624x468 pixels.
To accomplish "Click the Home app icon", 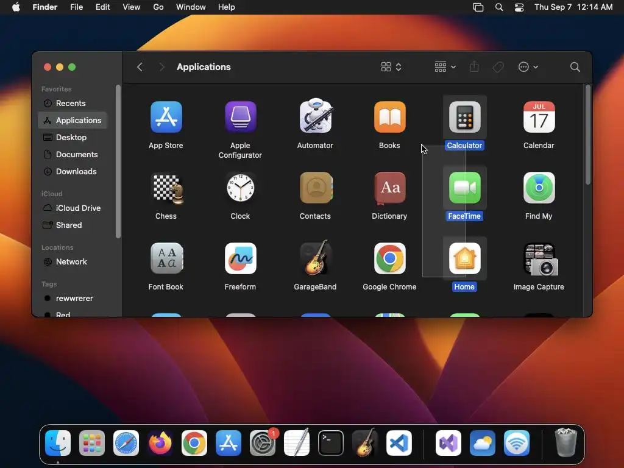I will 464,258.
